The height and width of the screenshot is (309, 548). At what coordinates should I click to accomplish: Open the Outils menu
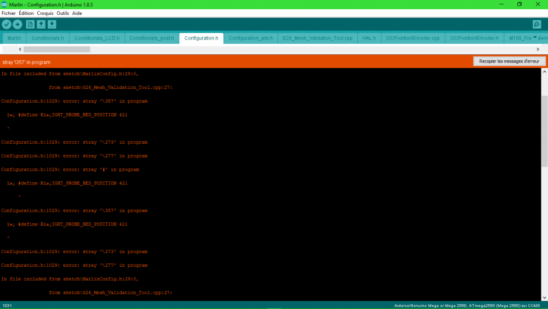click(x=62, y=13)
